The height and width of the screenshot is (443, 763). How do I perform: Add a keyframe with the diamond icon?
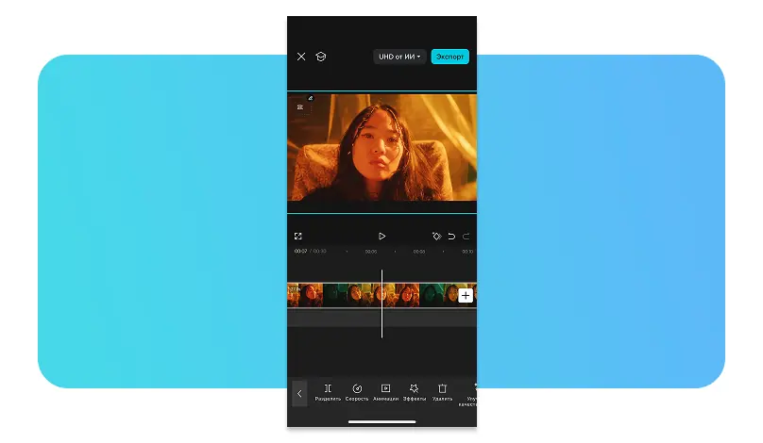[x=436, y=236]
